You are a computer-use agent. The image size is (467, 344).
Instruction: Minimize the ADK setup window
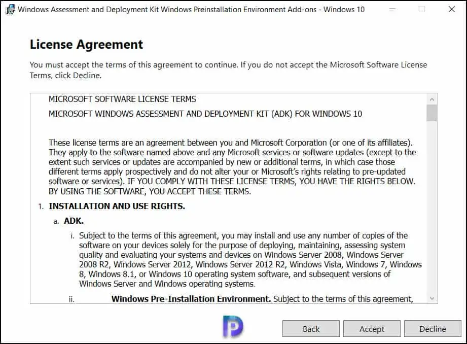point(392,9)
